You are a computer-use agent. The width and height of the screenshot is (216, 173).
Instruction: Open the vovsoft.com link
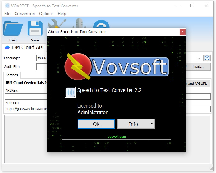click(117, 137)
